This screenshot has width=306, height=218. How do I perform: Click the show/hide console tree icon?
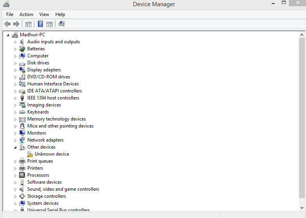coord(28,24)
